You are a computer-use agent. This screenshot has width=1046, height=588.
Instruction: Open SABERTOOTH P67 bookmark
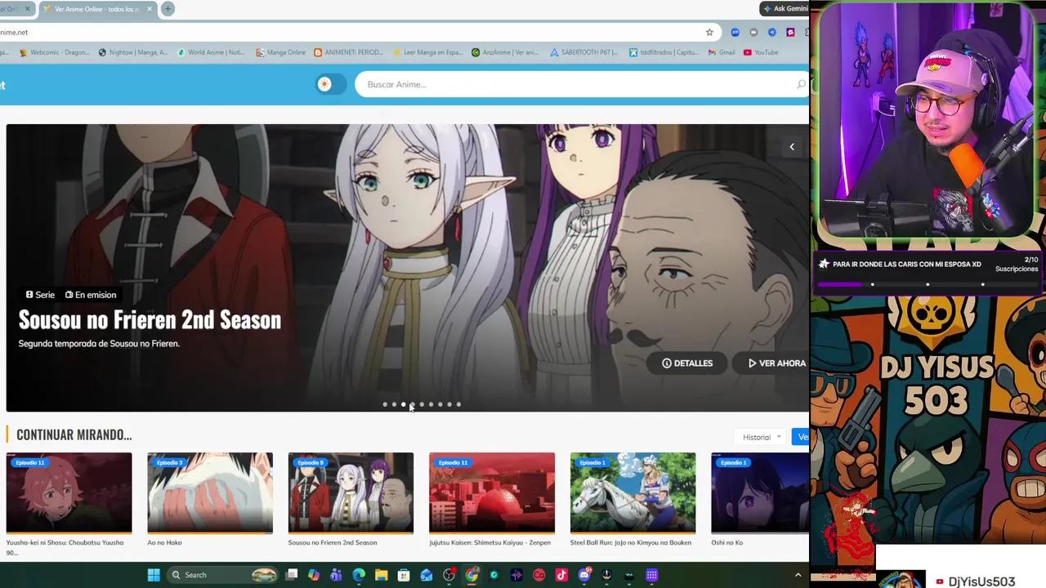pos(583,52)
